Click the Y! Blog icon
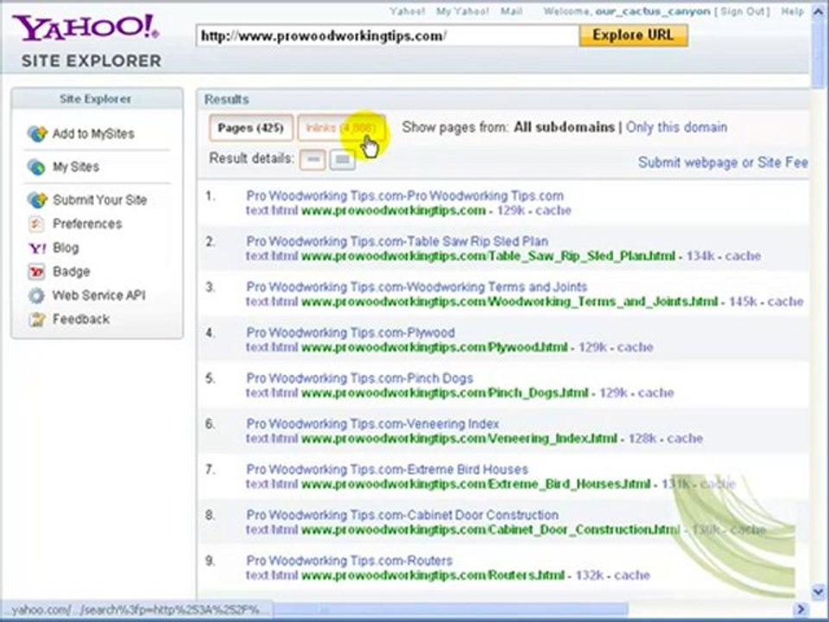The width and height of the screenshot is (829, 622). click(37, 248)
